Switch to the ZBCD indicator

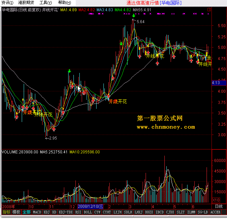click(x=159, y=212)
